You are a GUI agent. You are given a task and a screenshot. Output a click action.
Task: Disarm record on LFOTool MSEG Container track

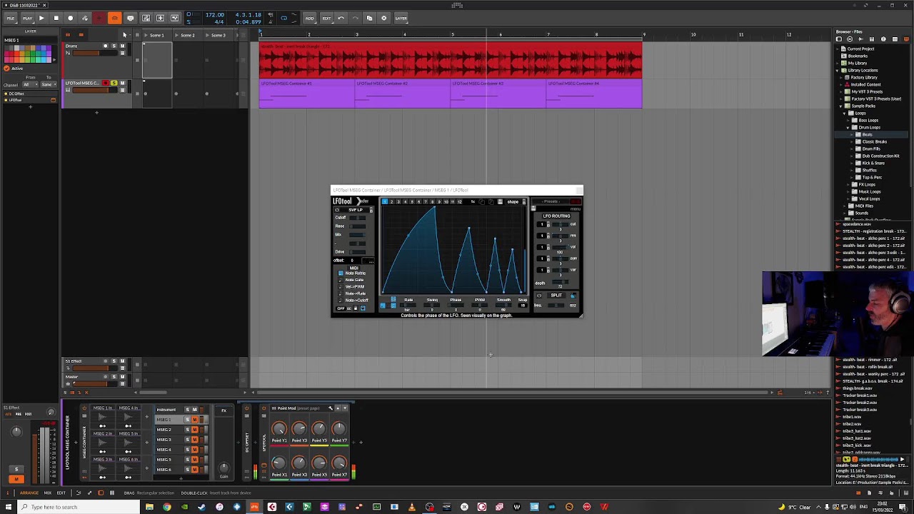point(106,83)
